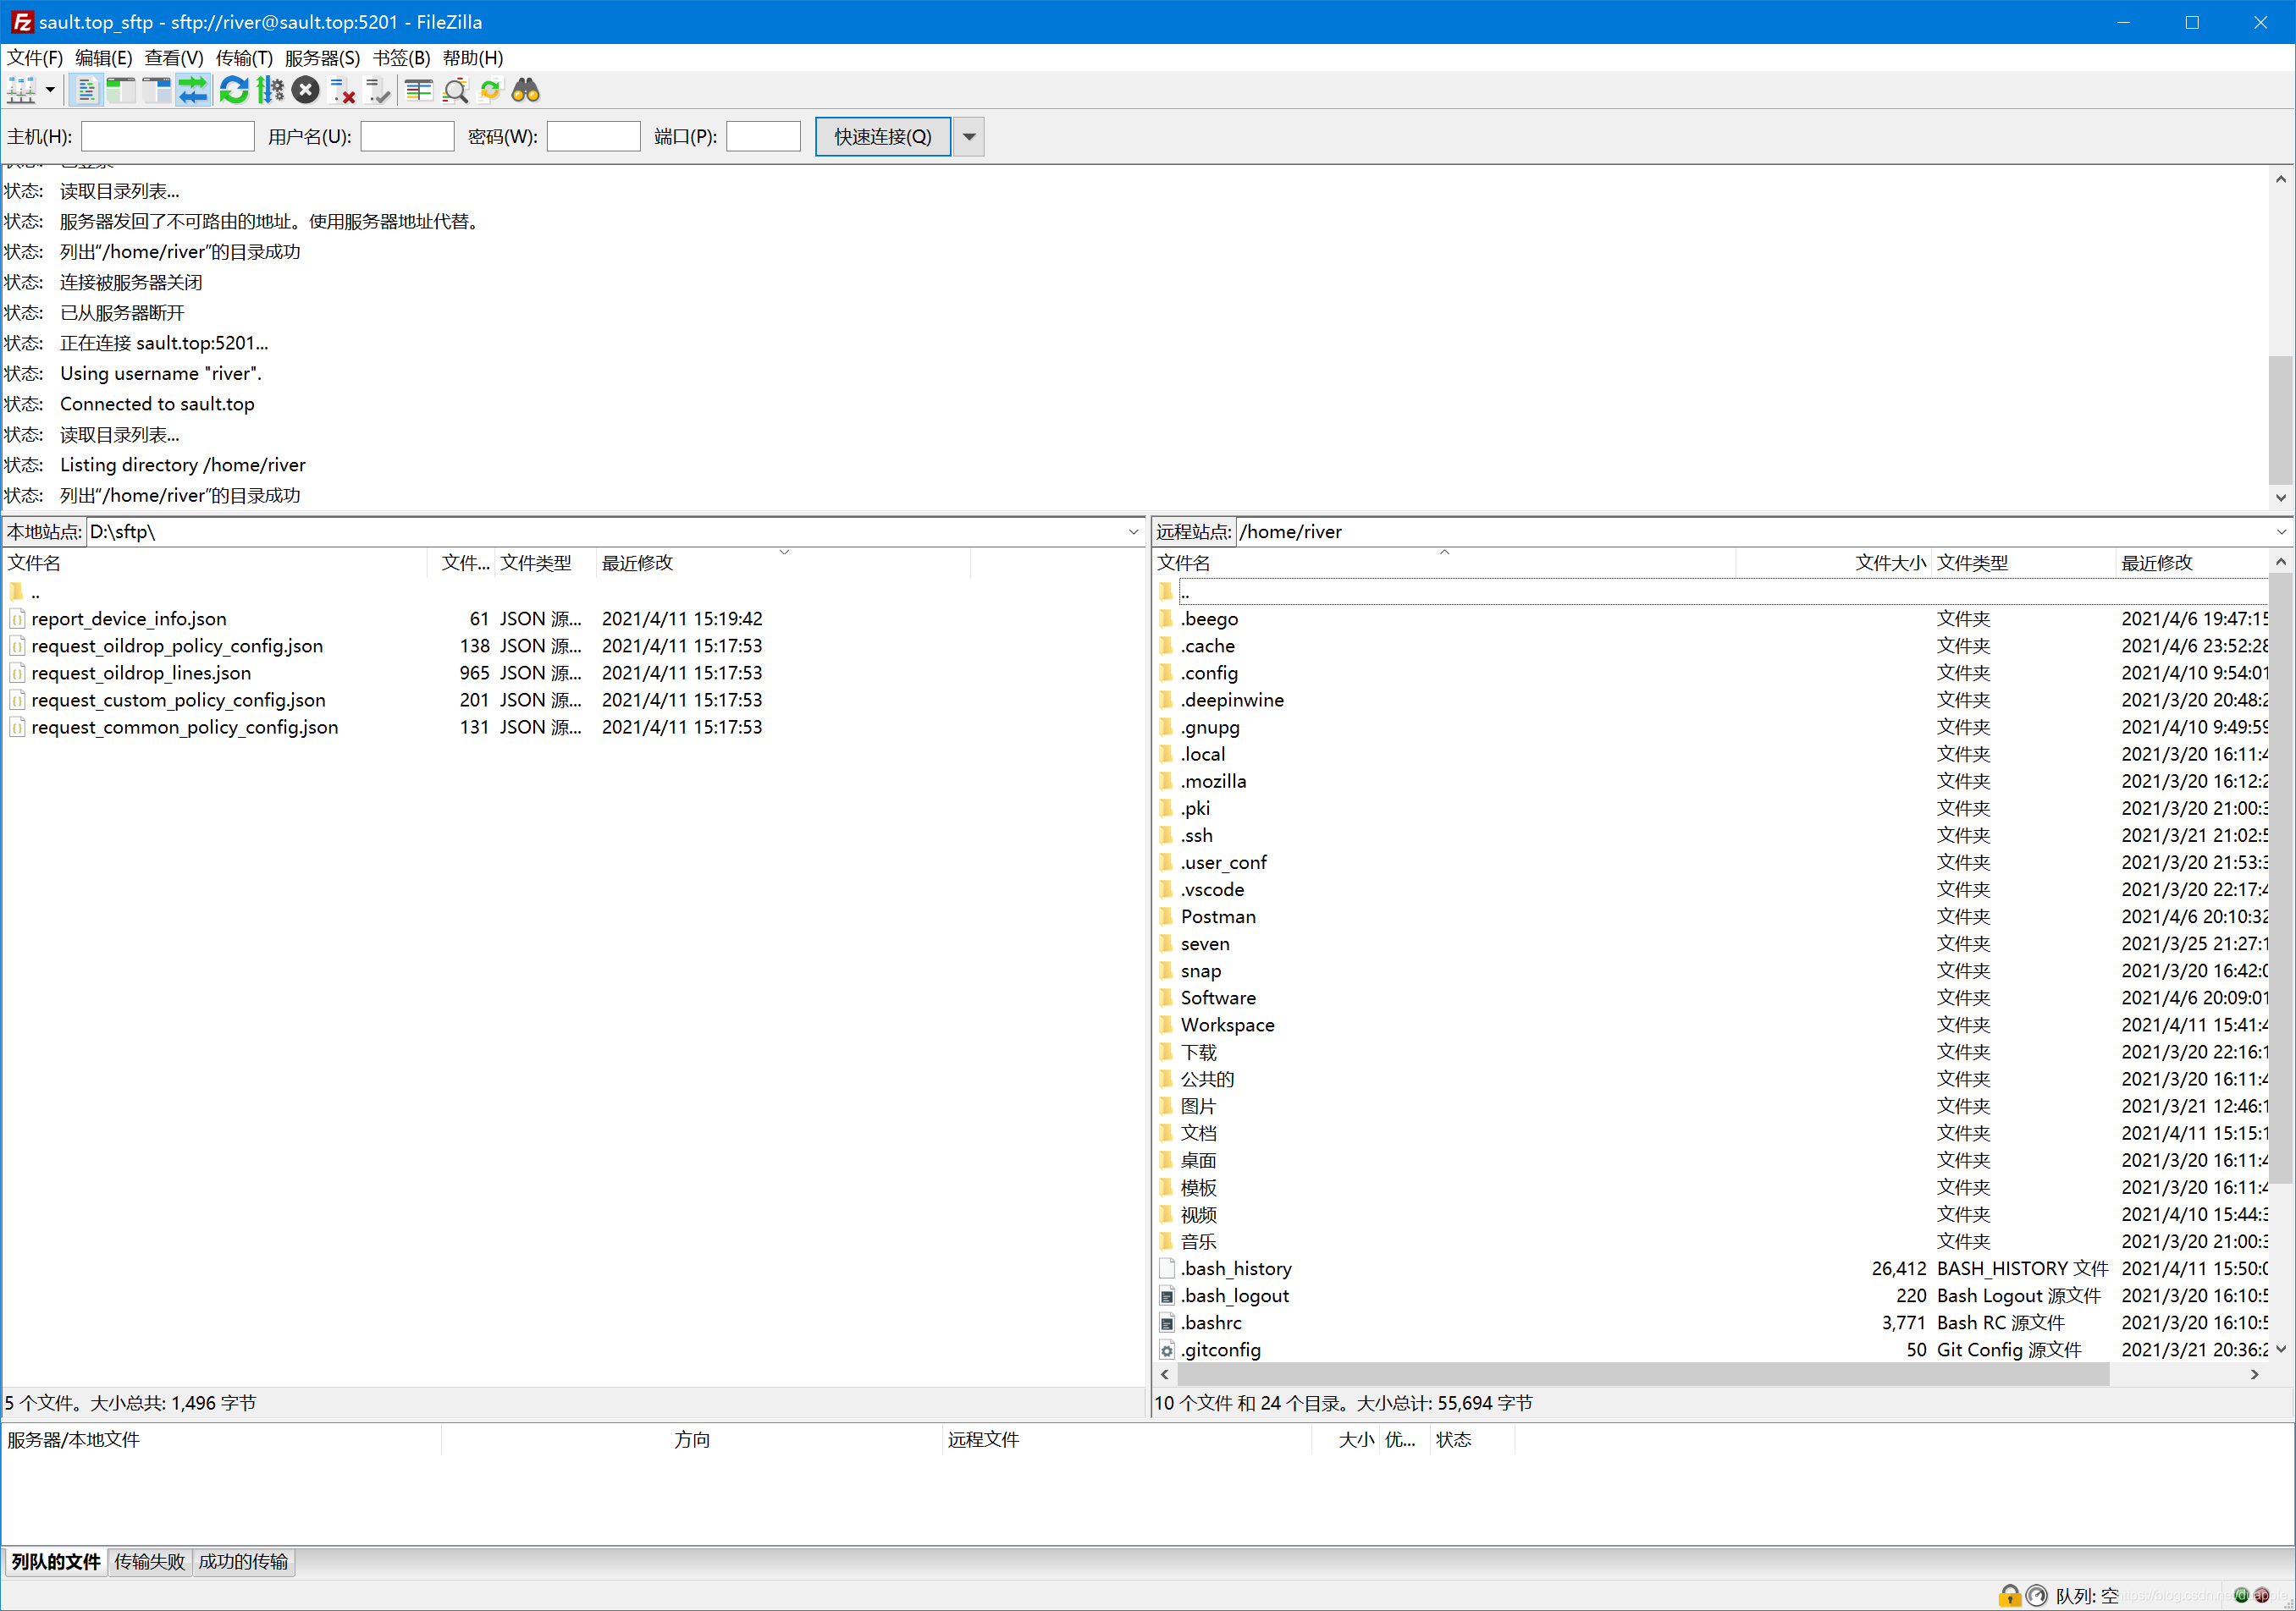Open the directory listing filters dialog

pos(419,91)
